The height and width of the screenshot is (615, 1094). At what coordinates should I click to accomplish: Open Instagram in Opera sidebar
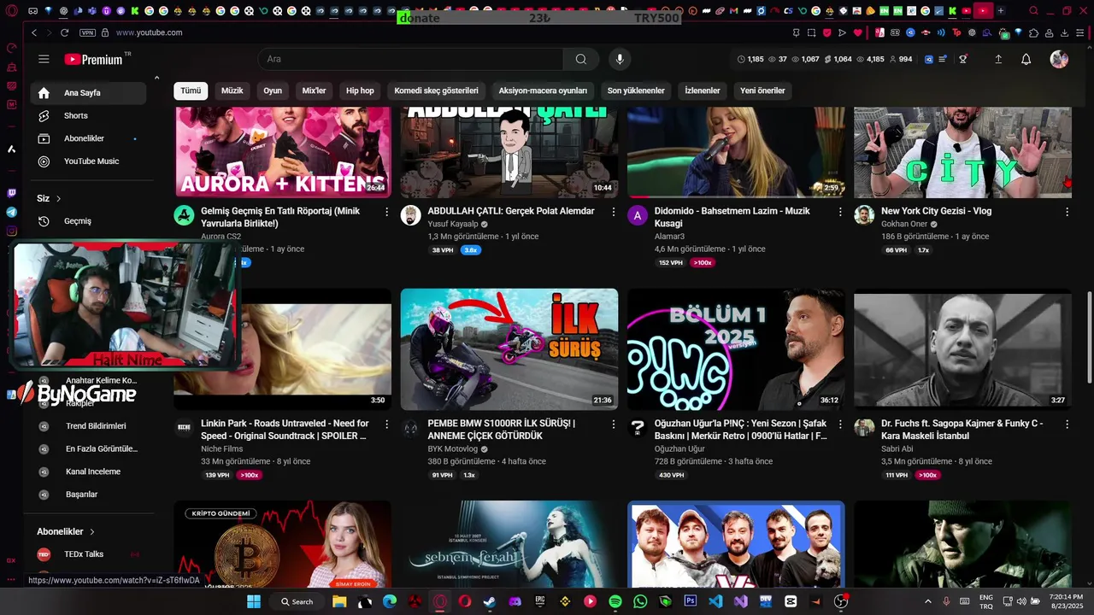tap(11, 231)
